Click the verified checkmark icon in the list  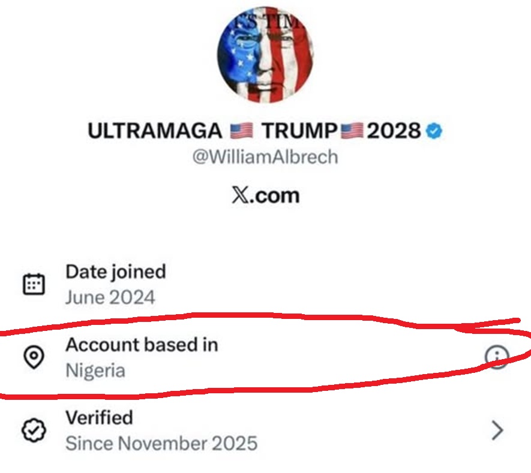[x=34, y=430]
